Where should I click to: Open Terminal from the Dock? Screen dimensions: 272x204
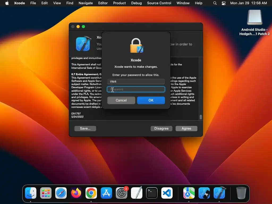click(152, 193)
